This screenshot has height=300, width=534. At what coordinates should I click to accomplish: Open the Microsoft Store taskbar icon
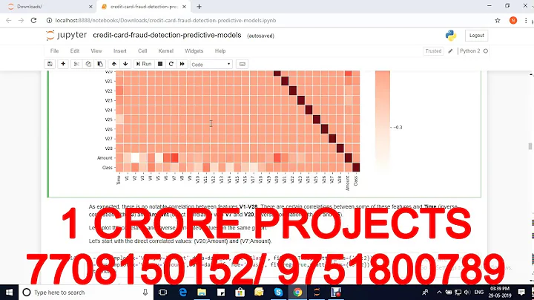pyautogui.click(x=240, y=292)
